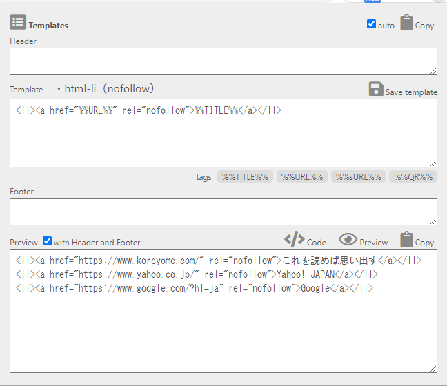Click the bottom clipboard Copy icon

(x=406, y=239)
